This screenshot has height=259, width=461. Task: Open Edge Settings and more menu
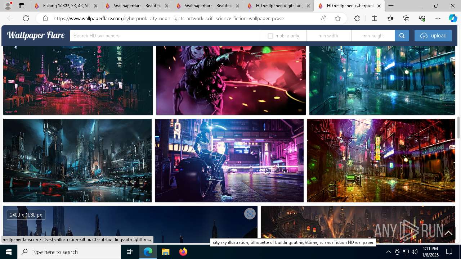(438, 18)
